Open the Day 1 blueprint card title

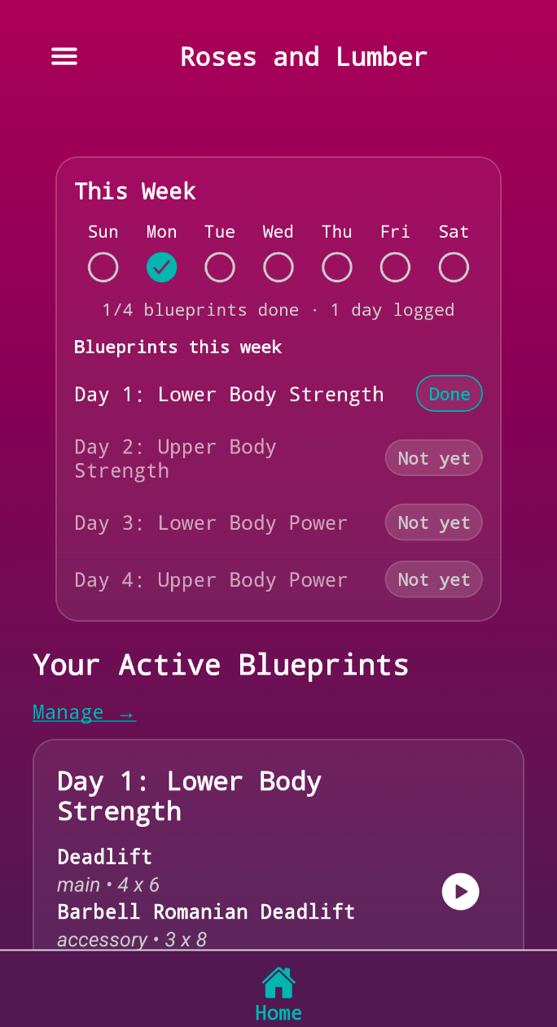[x=190, y=796]
